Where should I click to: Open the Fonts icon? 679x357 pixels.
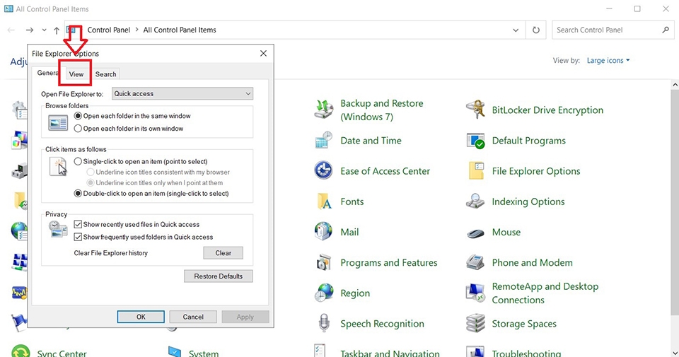pyautogui.click(x=324, y=201)
